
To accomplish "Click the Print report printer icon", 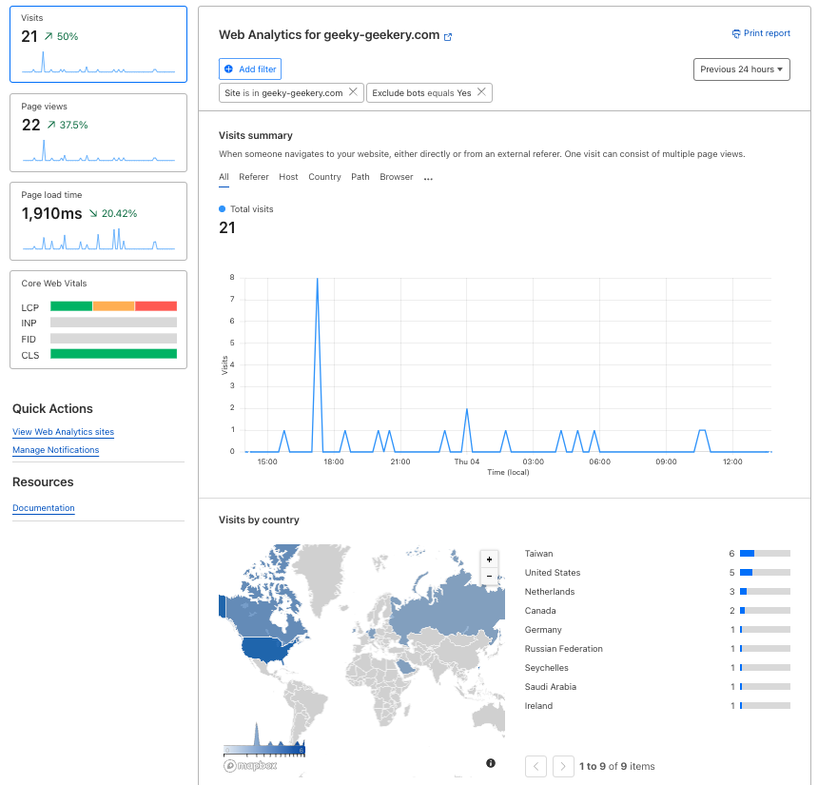I will point(736,33).
